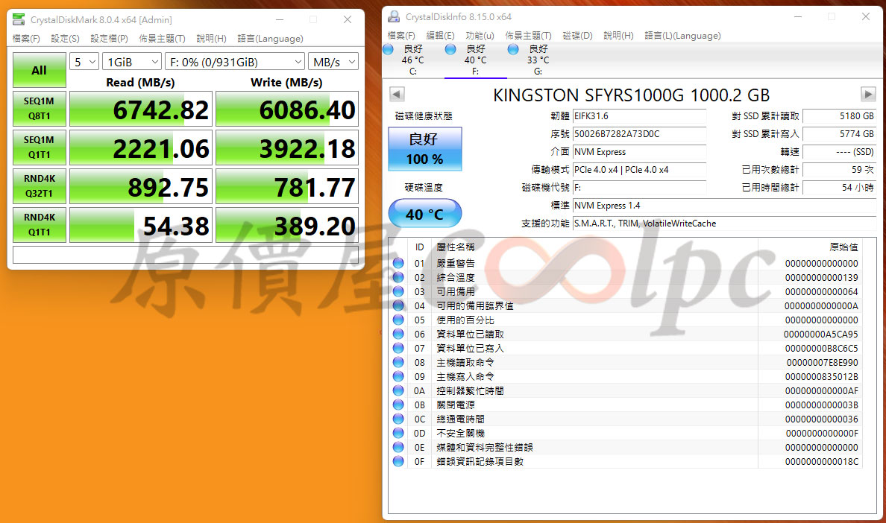Image resolution: width=886 pixels, height=523 pixels.
Task: Open CrystalDiskInfo 說明(H) menu
Action: (618, 36)
